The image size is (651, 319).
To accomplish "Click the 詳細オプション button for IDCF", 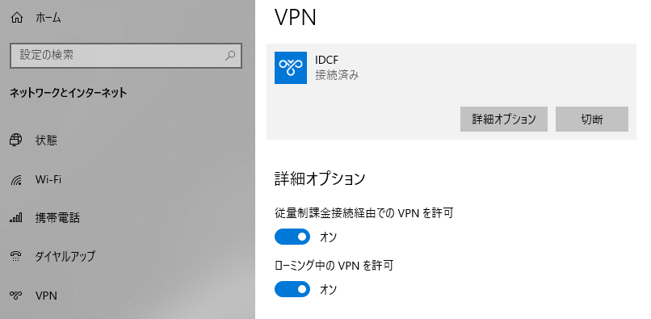I will pos(504,120).
